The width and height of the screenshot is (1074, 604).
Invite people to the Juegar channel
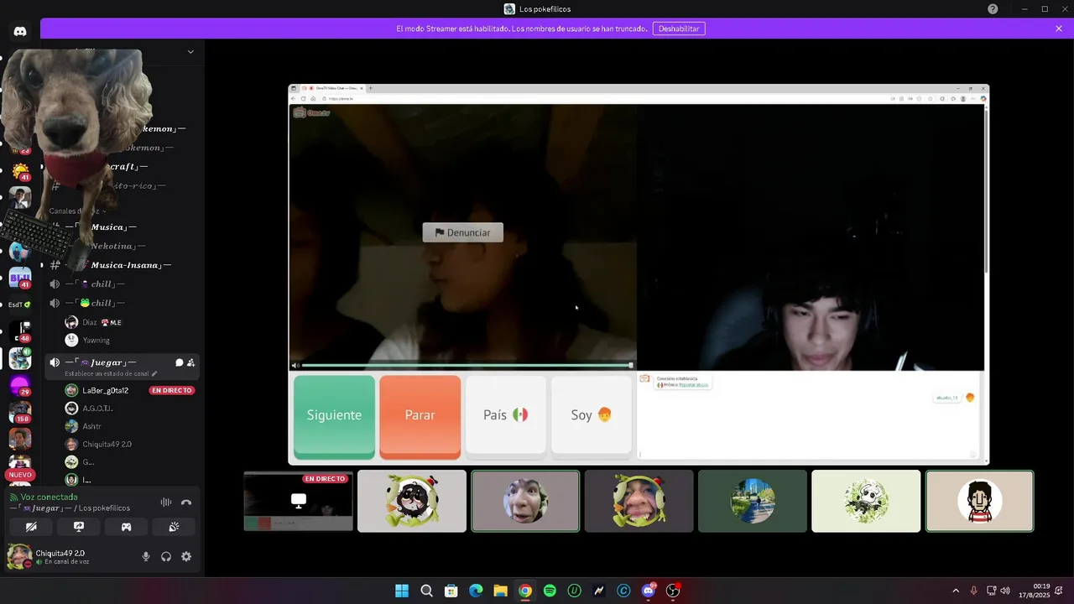(191, 362)
